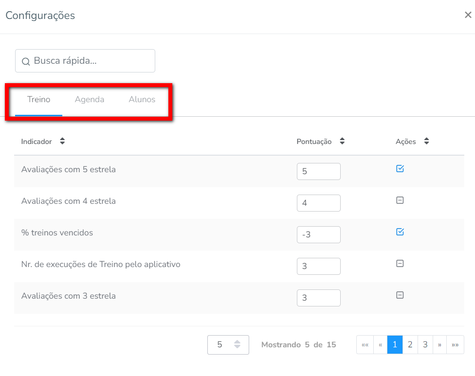
Task: Uncheck Avaliações com 5 estrela action
Action: click(x=400, y=169)
